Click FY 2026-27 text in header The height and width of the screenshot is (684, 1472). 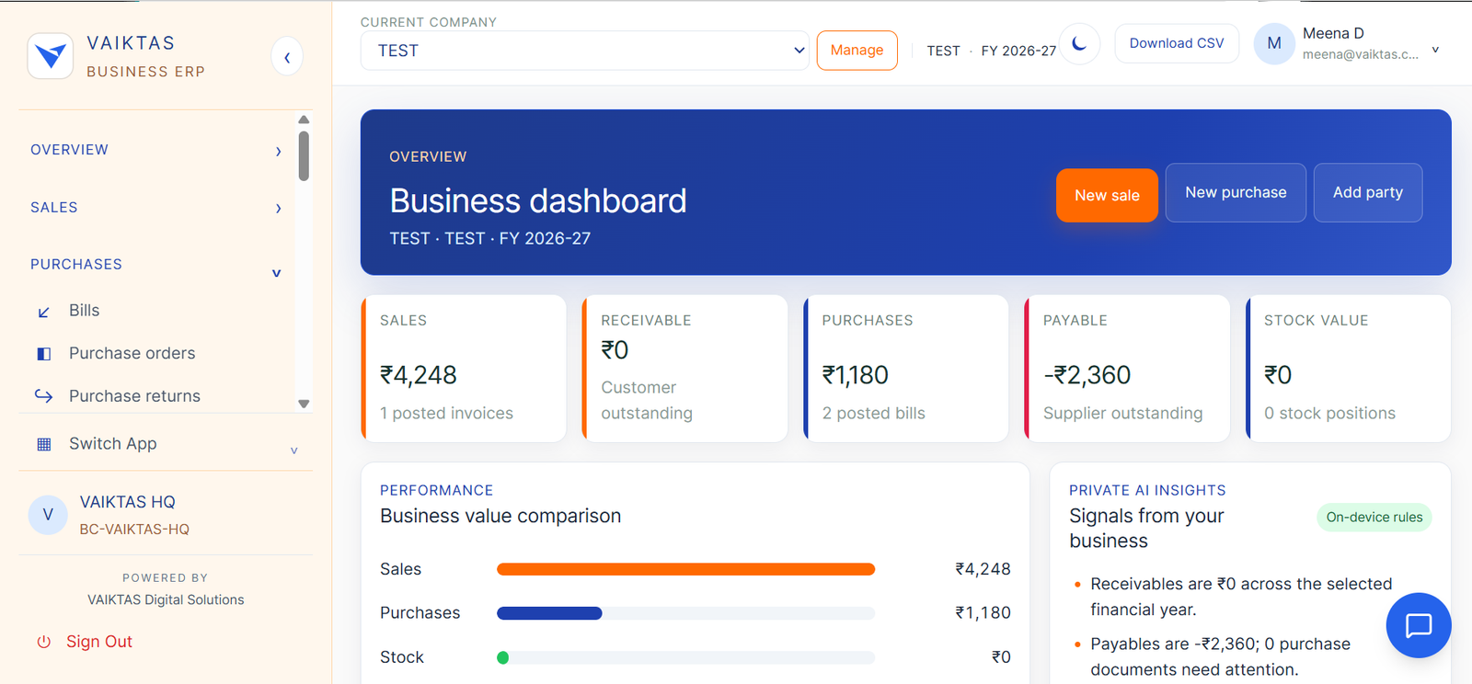(x=1018, y=51)
